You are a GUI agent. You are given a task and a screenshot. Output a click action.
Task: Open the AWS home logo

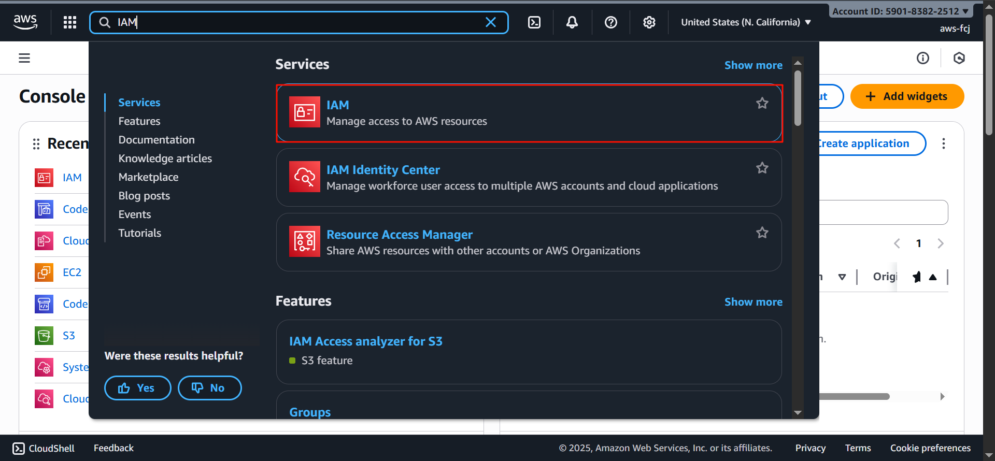pyautogui.click(x=25, y=22)
